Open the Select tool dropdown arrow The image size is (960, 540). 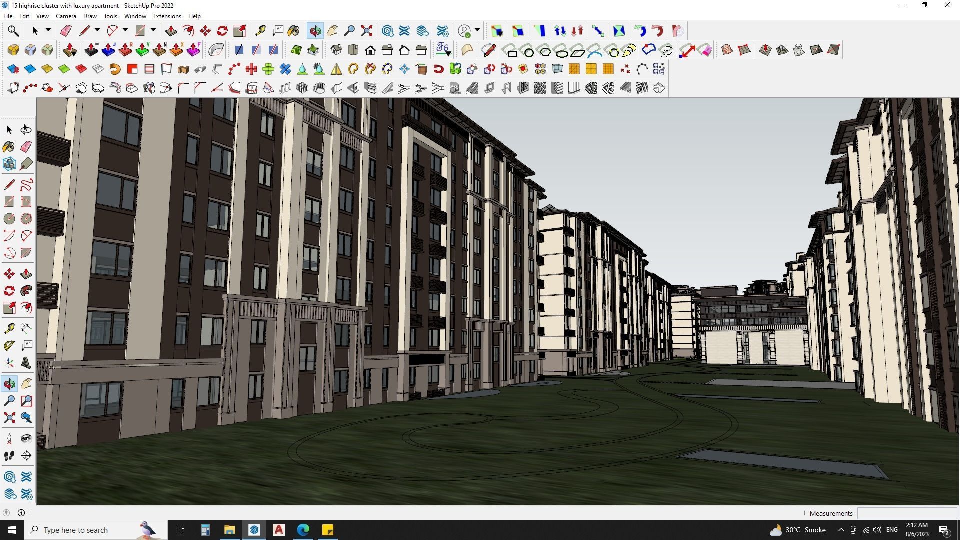tap(48, 30)
